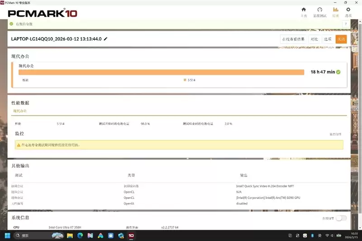Viewport: 362px width, 241px height.
Task: Click the green valid-score check icon
Action: click(11, 24)
